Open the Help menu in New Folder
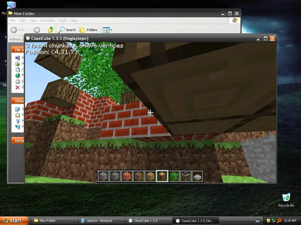The image size is (301, 225). point(74,21)
